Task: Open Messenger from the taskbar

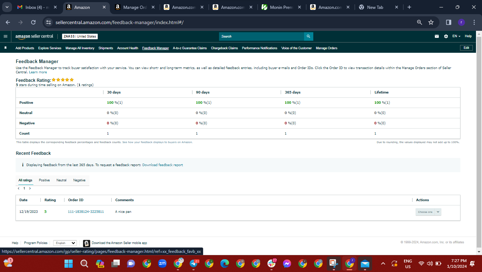Action: pos(287,263)
